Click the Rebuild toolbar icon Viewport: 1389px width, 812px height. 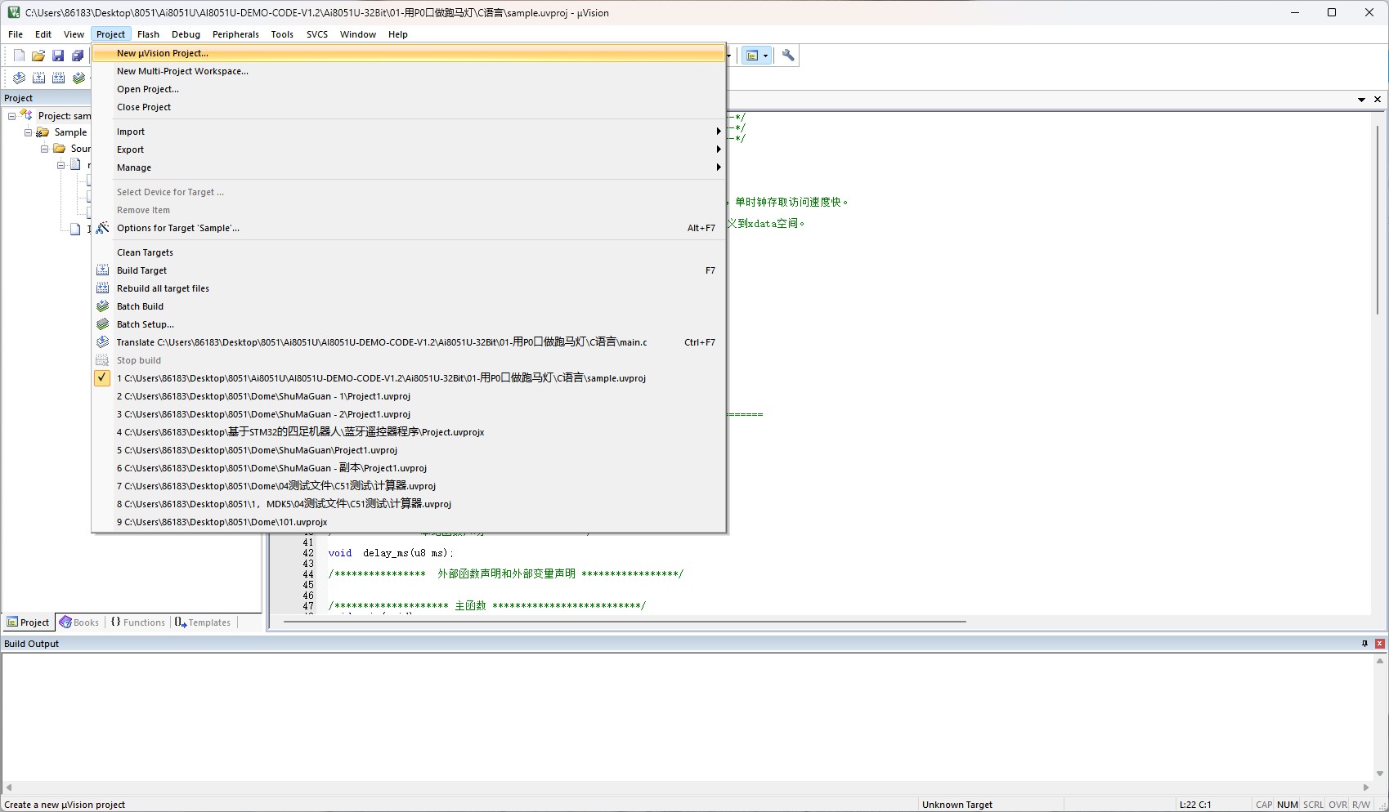[58, 78]
